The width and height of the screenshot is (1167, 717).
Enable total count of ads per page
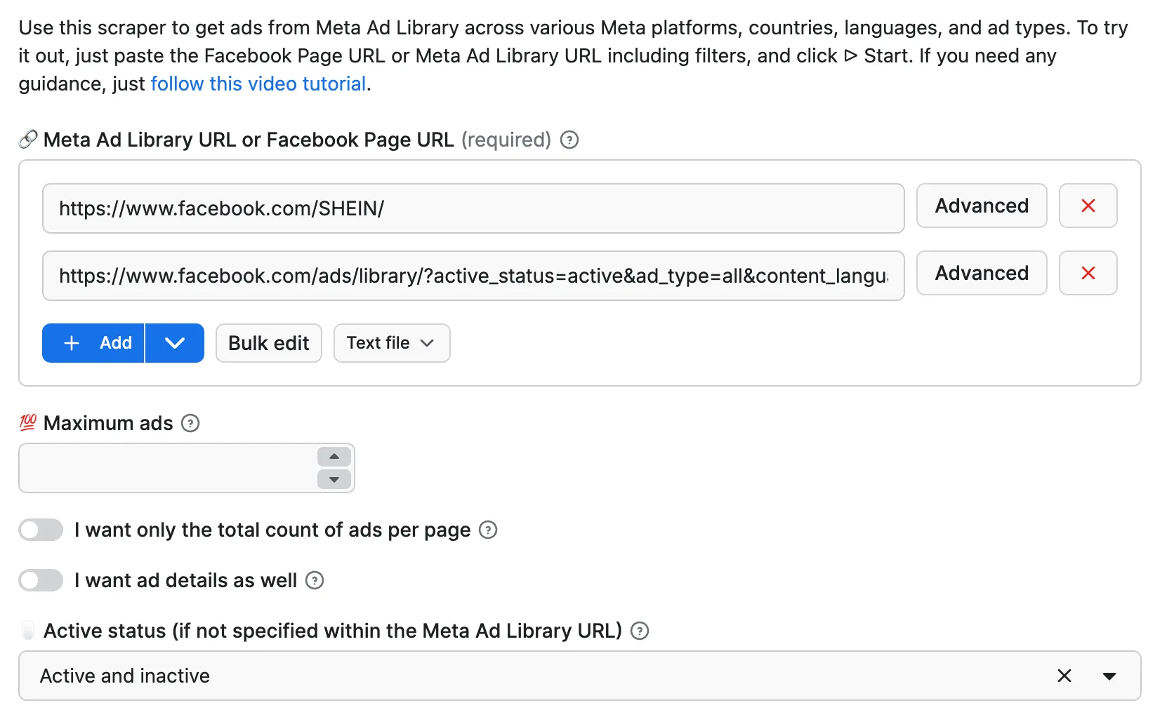point(41,530)
